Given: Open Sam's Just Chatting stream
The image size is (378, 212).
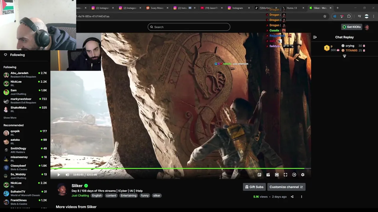Looking at the screenshot, I should pos(25,92).
